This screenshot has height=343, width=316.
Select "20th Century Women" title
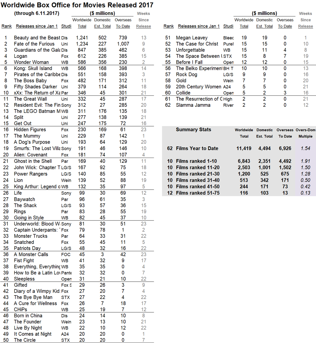(x=199, y=87)
